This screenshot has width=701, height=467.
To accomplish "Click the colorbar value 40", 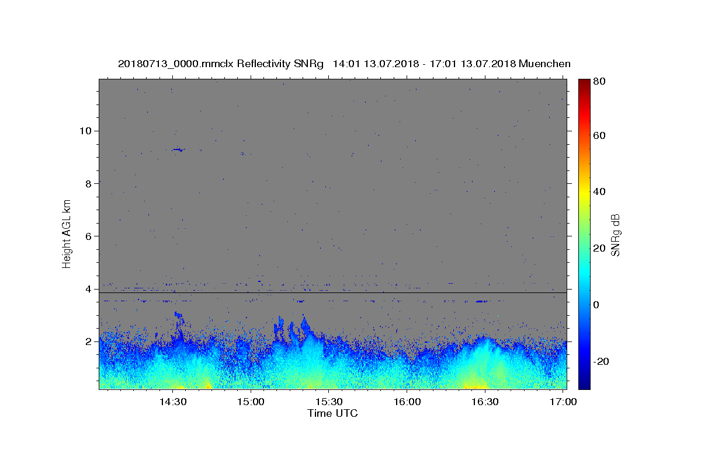I will 600,191.
